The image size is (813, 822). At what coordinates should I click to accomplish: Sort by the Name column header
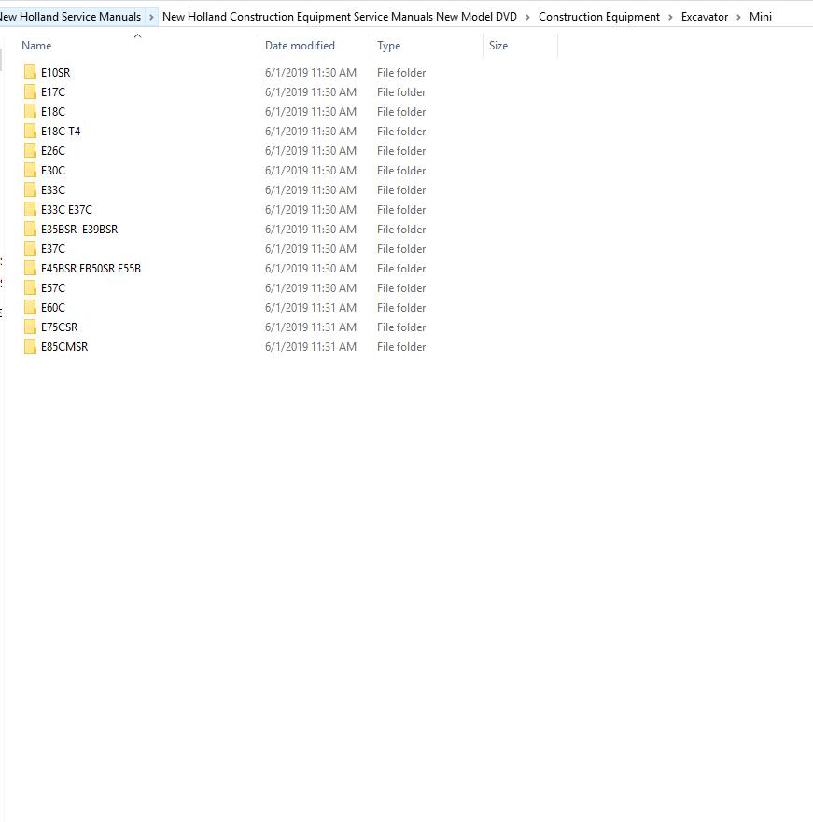coord(36,46)
